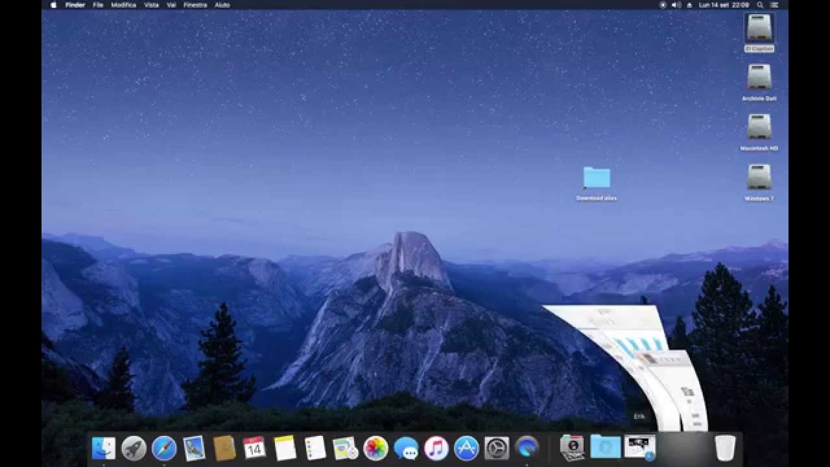The height and width of the screenshot is (467, 830).
Task: Launch Launchpad rocket icon in dock
Action: pos(134,448)
